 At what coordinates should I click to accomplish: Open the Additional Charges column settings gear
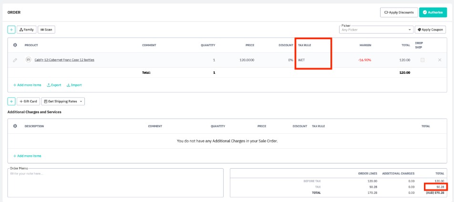[15, 126]
